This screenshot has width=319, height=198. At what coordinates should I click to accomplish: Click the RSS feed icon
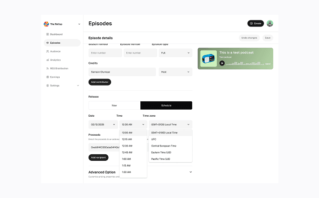tap(48, 68)
